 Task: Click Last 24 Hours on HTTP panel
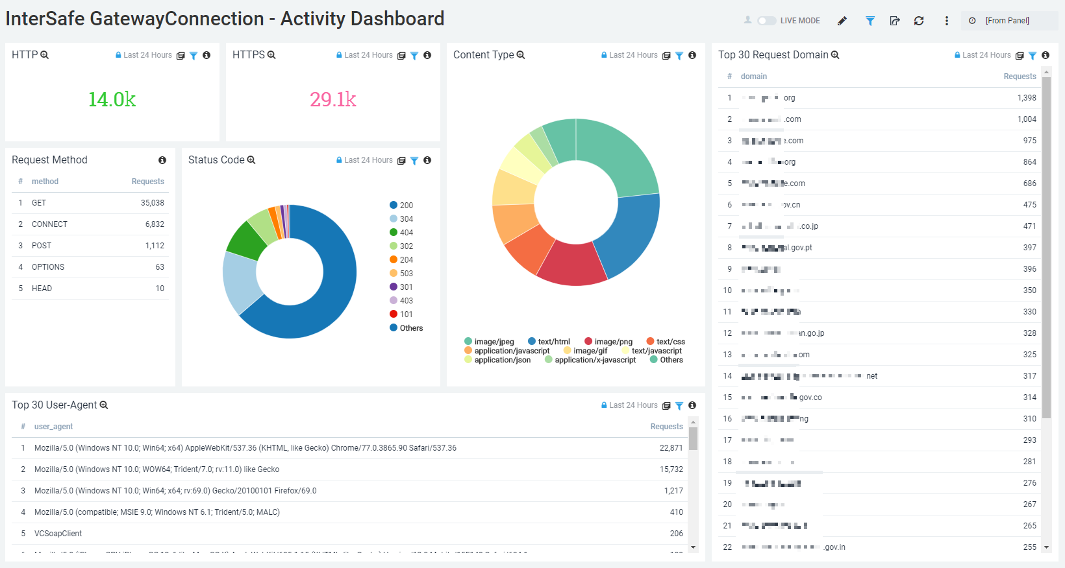click(144, 55)
